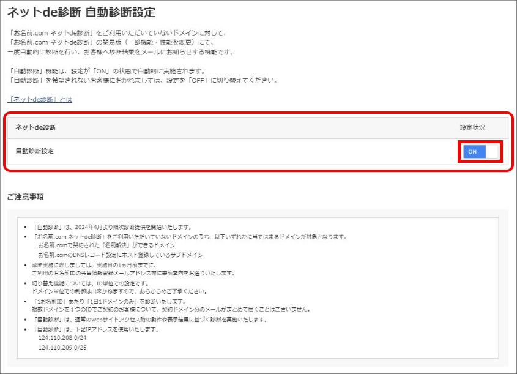The image size is (517, 374).
Task: Click the note 切り替え機能については、ID単位での設定です
Action: [x=91, y=283]
